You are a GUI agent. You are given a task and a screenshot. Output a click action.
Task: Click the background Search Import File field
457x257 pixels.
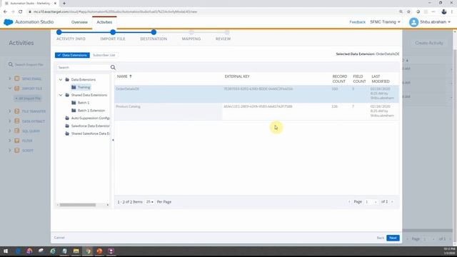tap(29, 65)
